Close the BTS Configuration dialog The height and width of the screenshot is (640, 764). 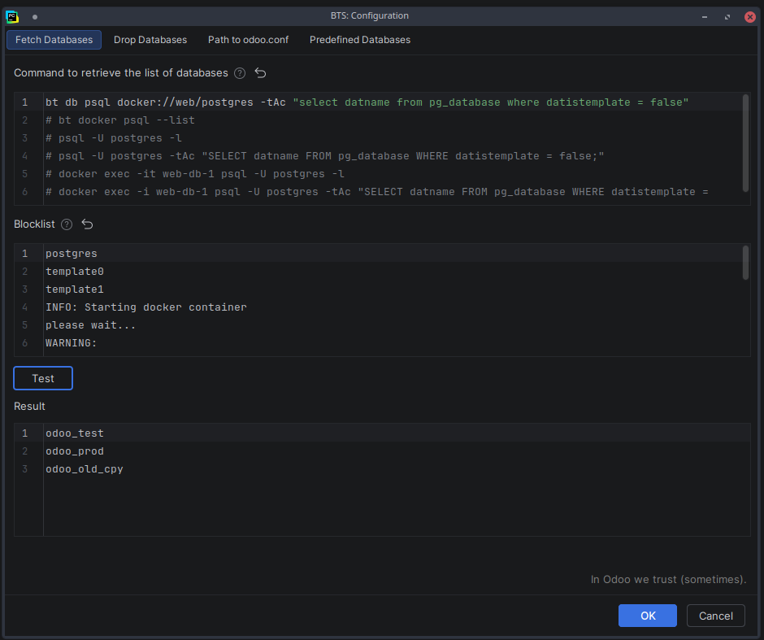click(x=750, y=16)
